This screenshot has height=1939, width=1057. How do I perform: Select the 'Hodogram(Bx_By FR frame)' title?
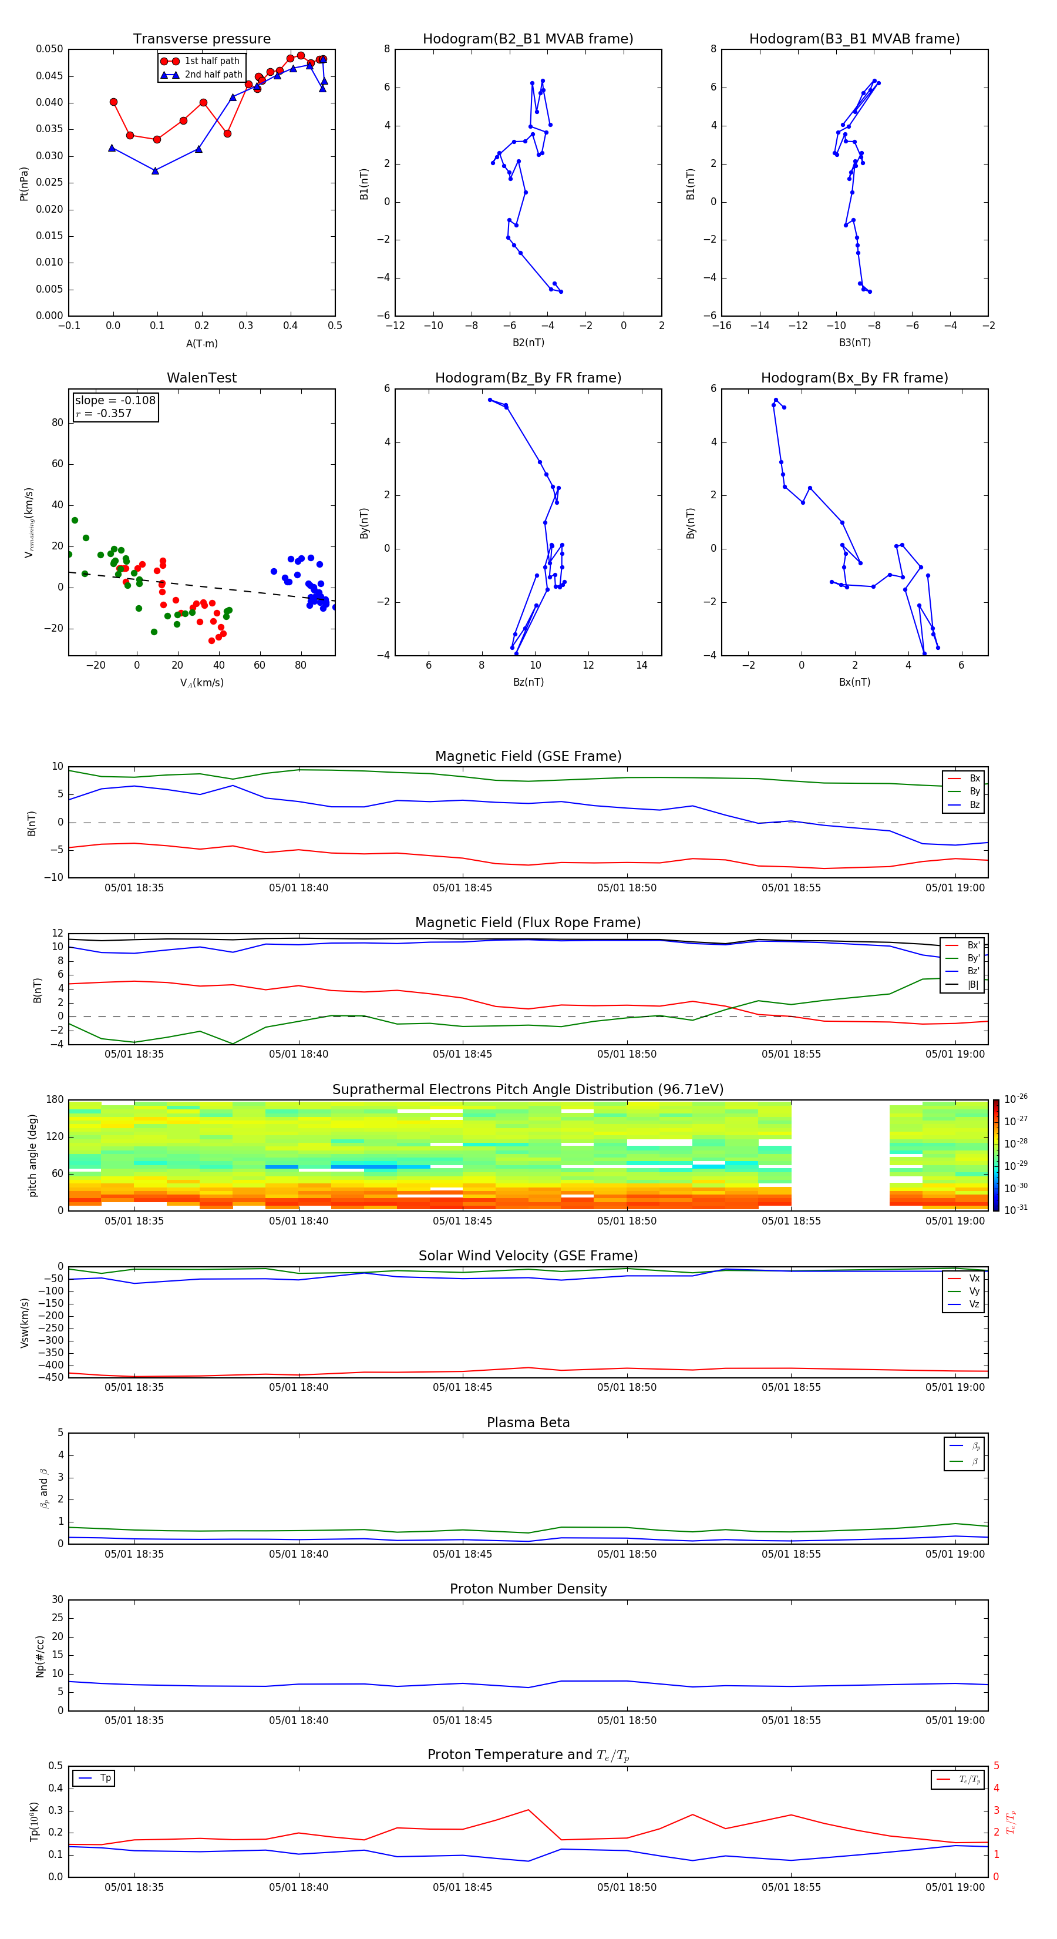pos(854,378)
